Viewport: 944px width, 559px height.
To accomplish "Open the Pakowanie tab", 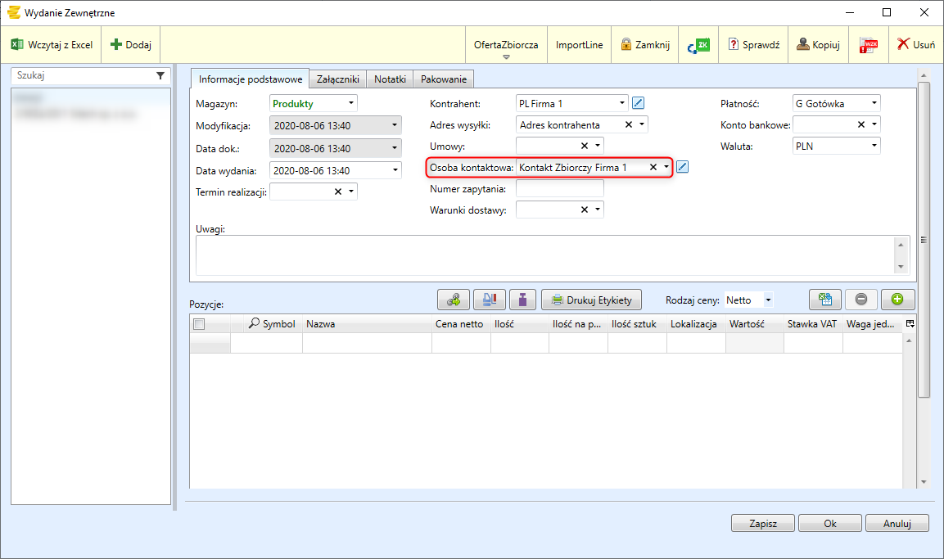I will click(443, 79).
